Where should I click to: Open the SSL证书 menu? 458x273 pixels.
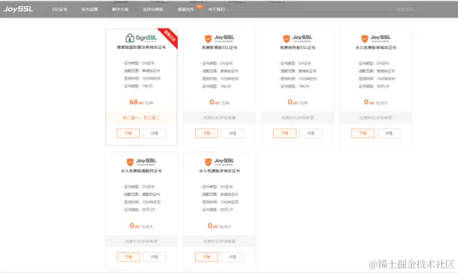click(60, 9)
